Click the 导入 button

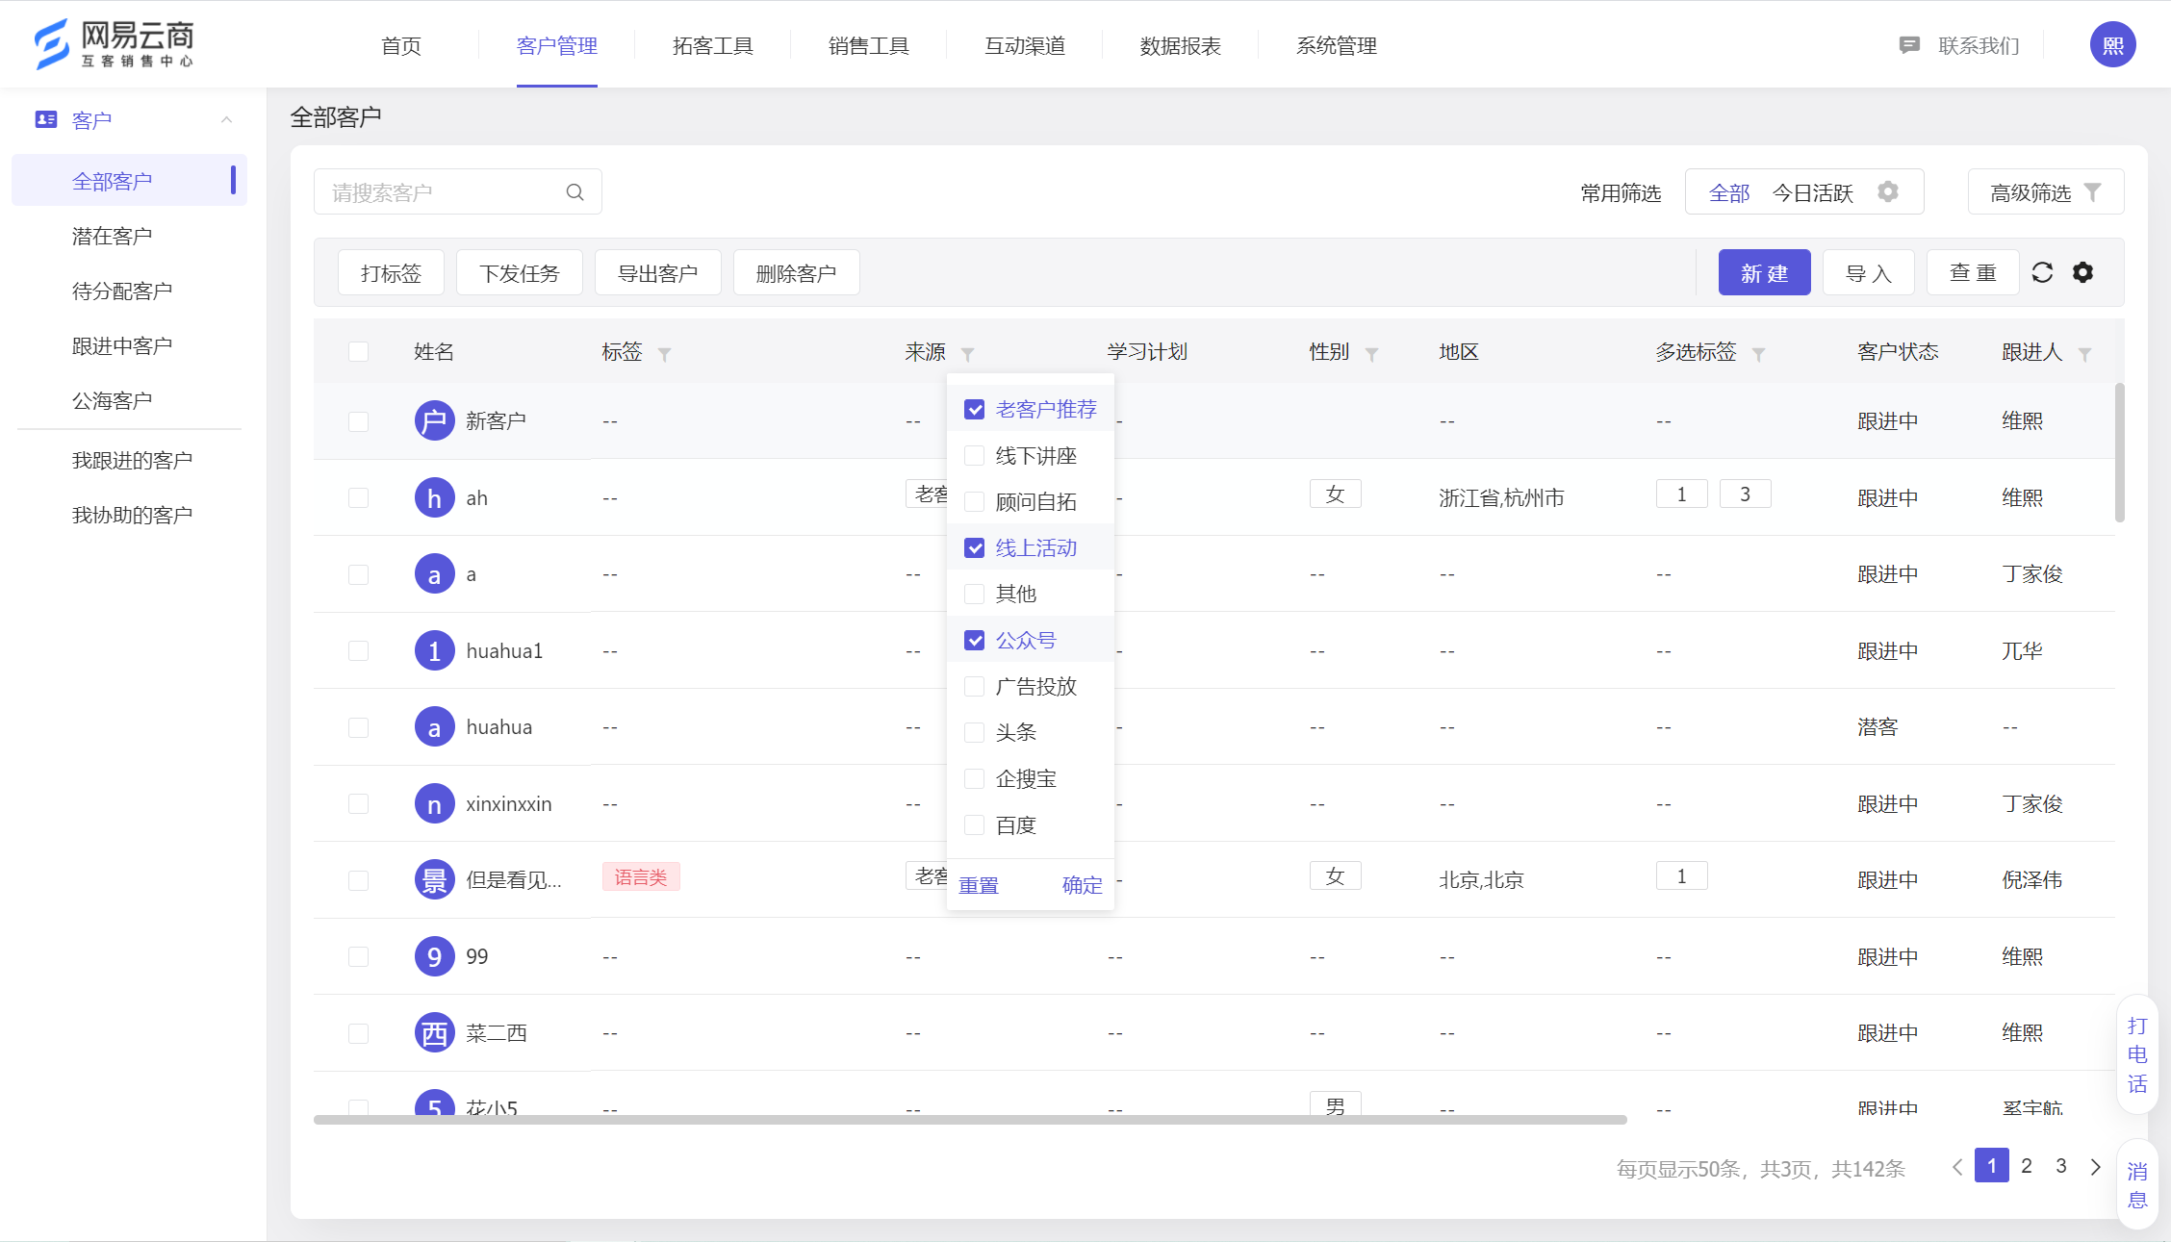coord(1869,272)
